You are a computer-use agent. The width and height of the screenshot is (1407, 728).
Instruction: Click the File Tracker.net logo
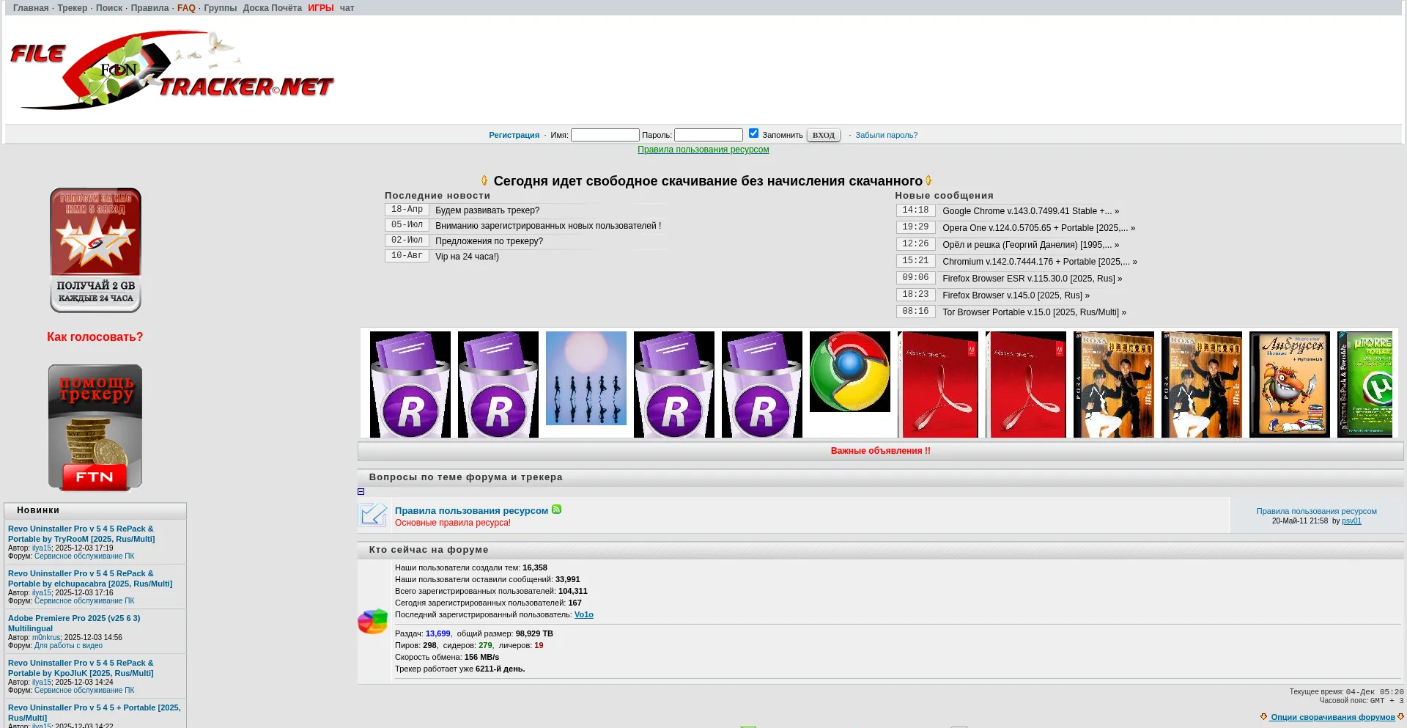[x=171, y=70]
